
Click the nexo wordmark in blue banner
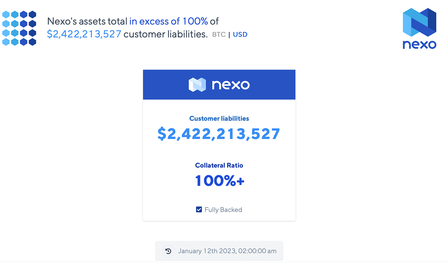click(x=230, y=85)
